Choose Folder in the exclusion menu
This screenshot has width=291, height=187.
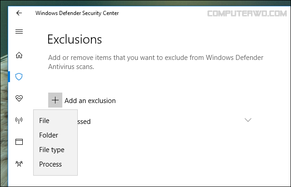[x=49, y=135]
